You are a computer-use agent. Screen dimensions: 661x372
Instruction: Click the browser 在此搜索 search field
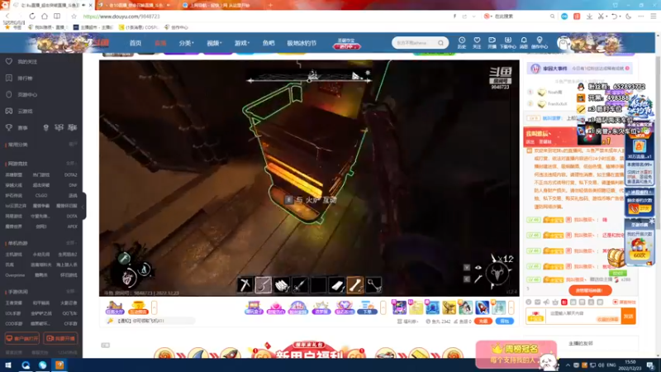[x=521, y=17]
